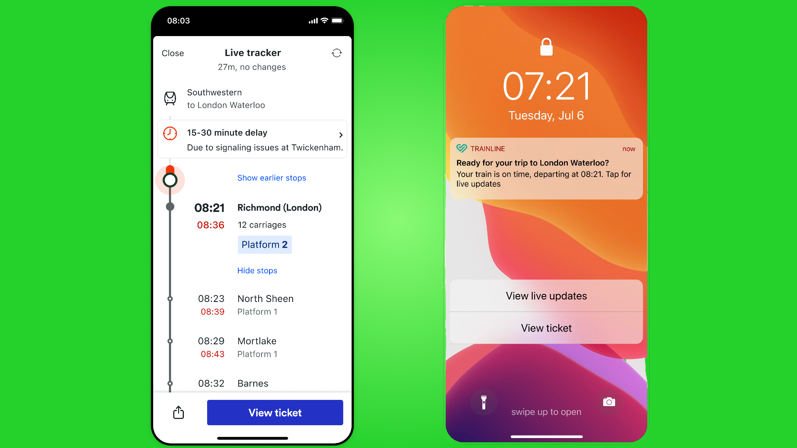797x448 pixels.
Task: Collapse stops by tapping 'Hide stops'
Action: point(257,270)
